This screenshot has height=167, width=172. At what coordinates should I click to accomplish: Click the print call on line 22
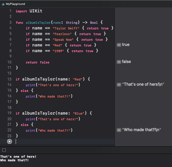pos(49,131)
